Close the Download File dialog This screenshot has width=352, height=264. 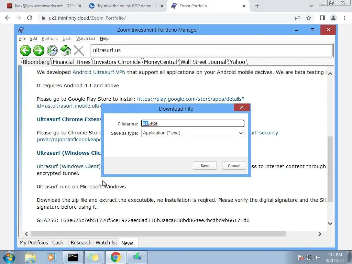(242, 107)
